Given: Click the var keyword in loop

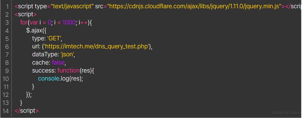Looking at the screenshot, I should tap(34, 22).
